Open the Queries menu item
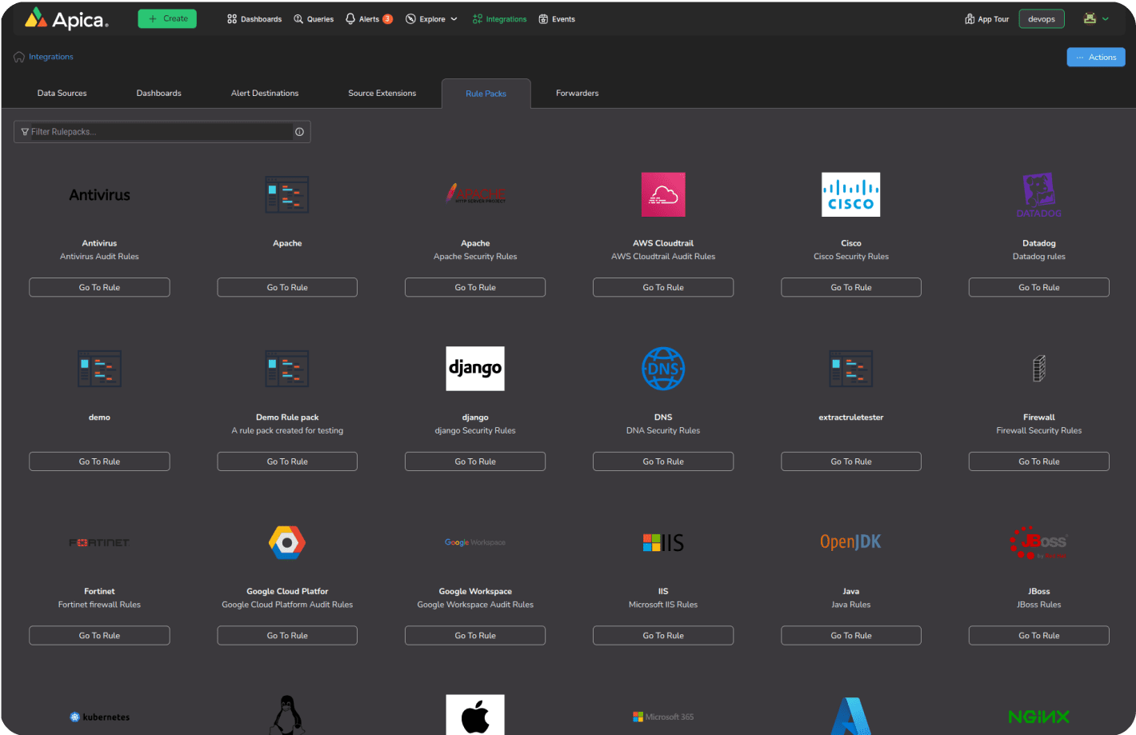1136x735 pixels. coord(314,19)
